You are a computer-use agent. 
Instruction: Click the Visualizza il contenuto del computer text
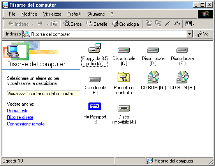tap(40, 94)
